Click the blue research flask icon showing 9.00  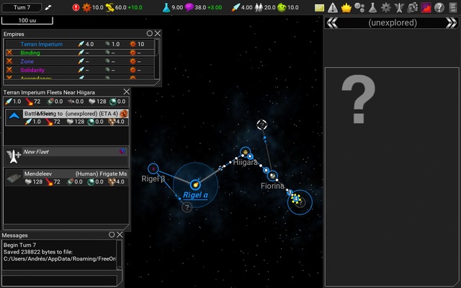166,8
